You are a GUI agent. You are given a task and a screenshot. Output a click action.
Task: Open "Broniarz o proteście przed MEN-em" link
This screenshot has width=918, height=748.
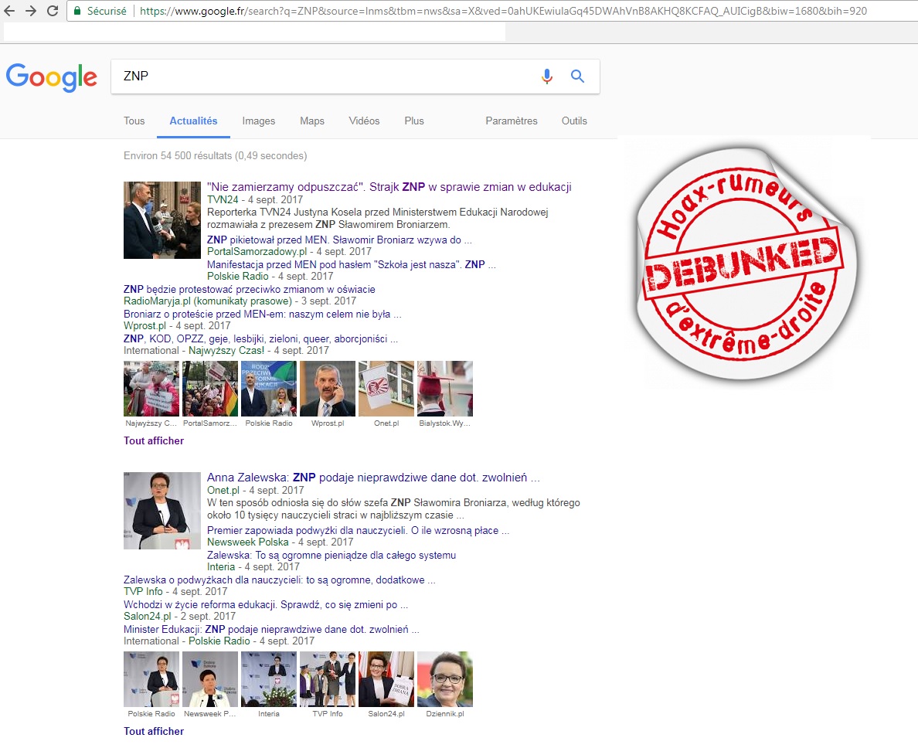click(262, 314)
